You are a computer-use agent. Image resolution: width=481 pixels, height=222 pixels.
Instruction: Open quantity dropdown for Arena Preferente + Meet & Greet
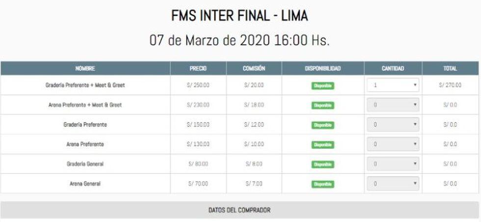393,105
